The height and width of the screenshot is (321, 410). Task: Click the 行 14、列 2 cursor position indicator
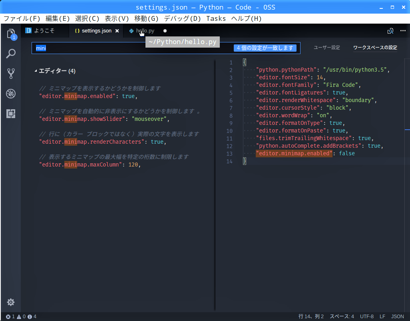pos(311,317)
